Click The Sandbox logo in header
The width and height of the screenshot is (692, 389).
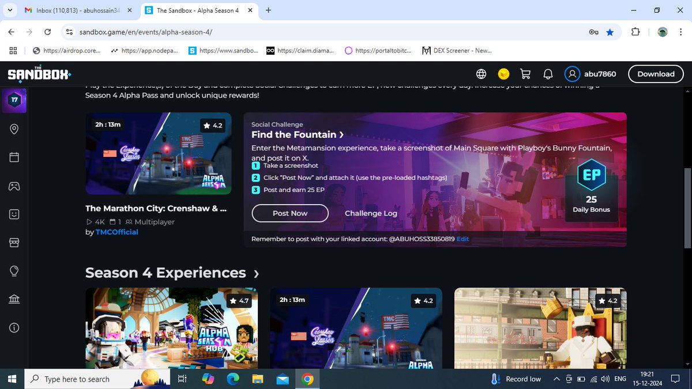(39, 74)
